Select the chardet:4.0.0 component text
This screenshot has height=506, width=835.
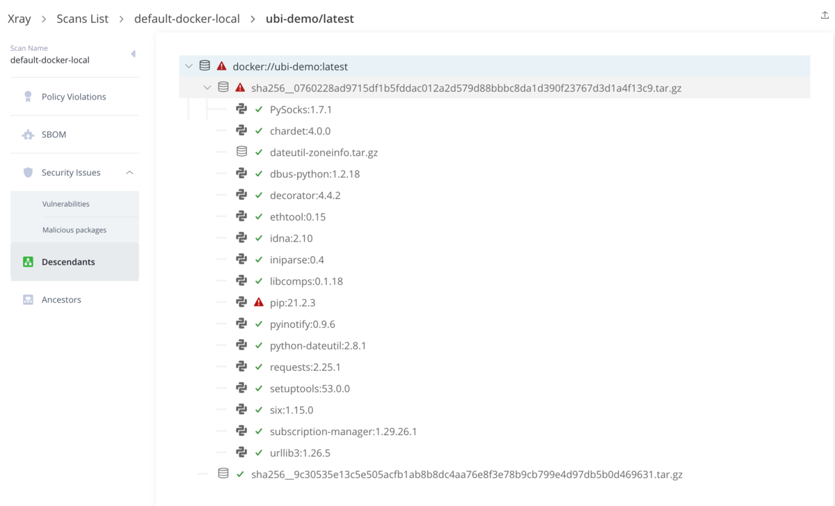coord(300,131)
